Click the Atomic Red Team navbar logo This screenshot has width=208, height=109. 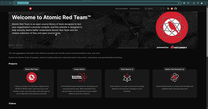30,9
